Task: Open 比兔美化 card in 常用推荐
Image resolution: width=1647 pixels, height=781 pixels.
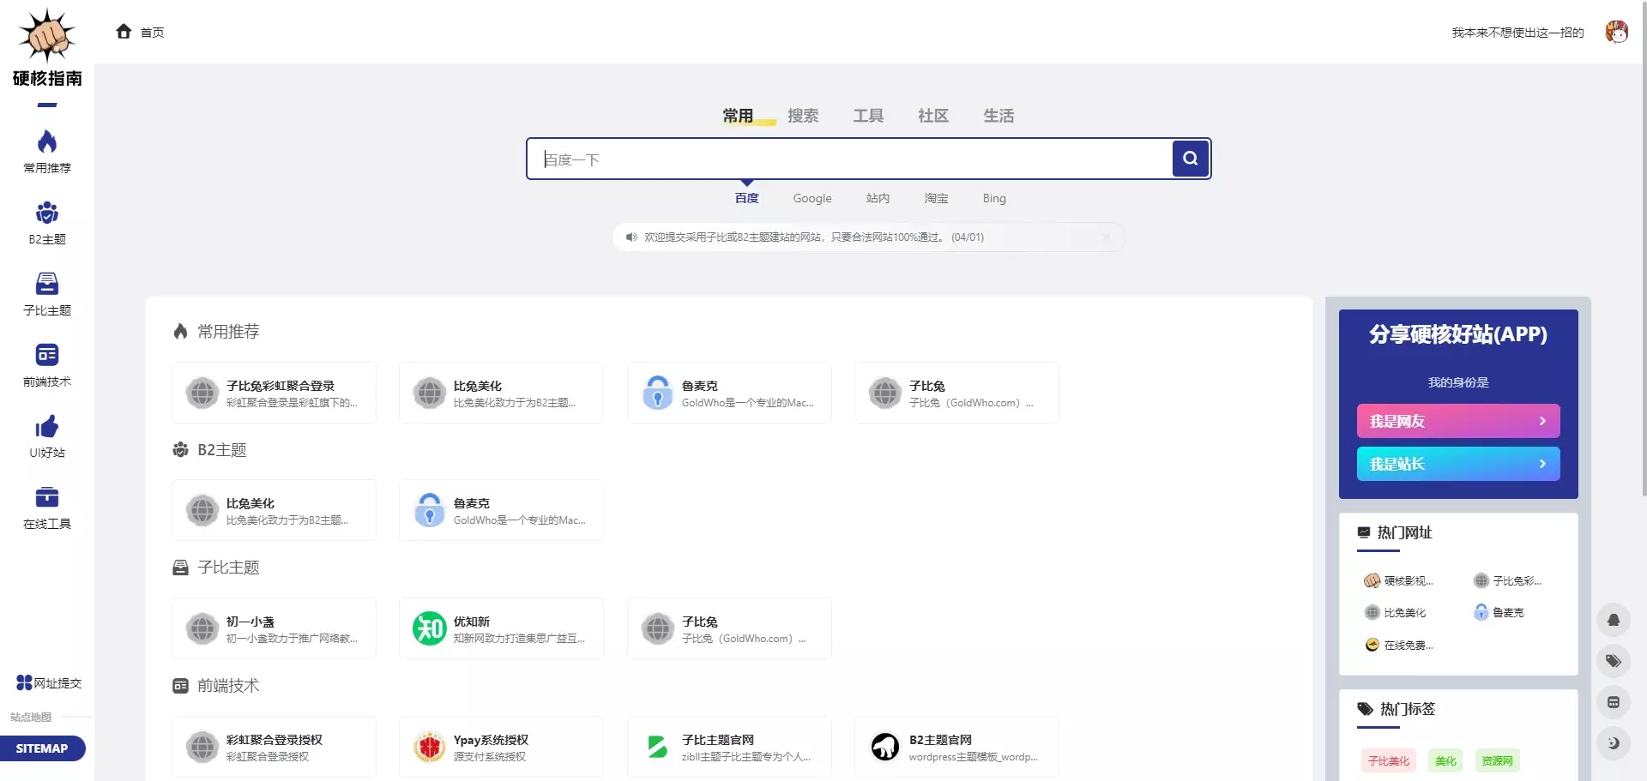Action: tap(502, 393)
